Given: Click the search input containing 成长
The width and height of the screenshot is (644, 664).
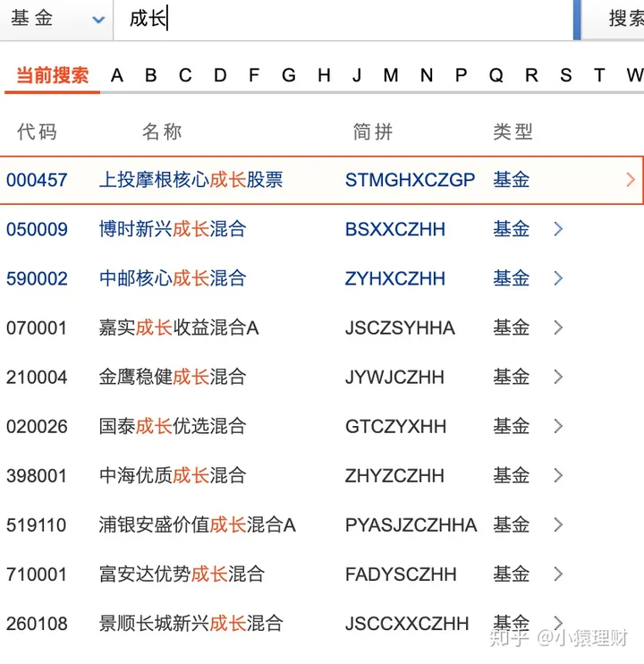Looking at the screenshot, I should (x=343, y=20).
